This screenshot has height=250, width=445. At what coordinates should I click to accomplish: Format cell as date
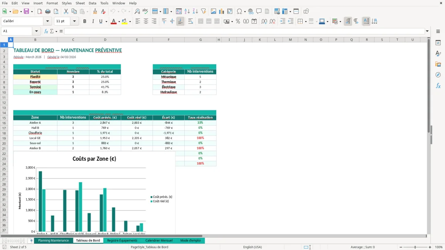254,21
